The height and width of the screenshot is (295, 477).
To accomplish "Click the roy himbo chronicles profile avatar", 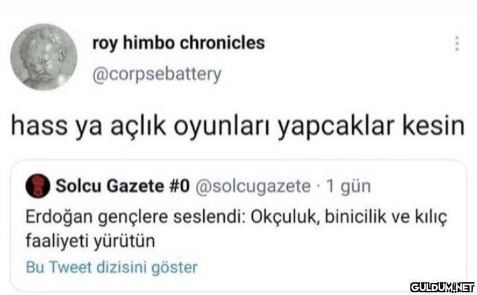I will pyautogui.click(x=46, y=56).
